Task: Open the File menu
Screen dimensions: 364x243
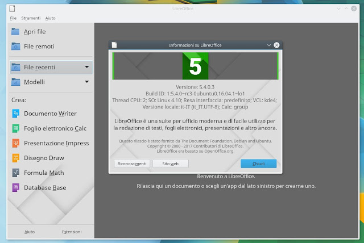Action: tap(13, 18)
